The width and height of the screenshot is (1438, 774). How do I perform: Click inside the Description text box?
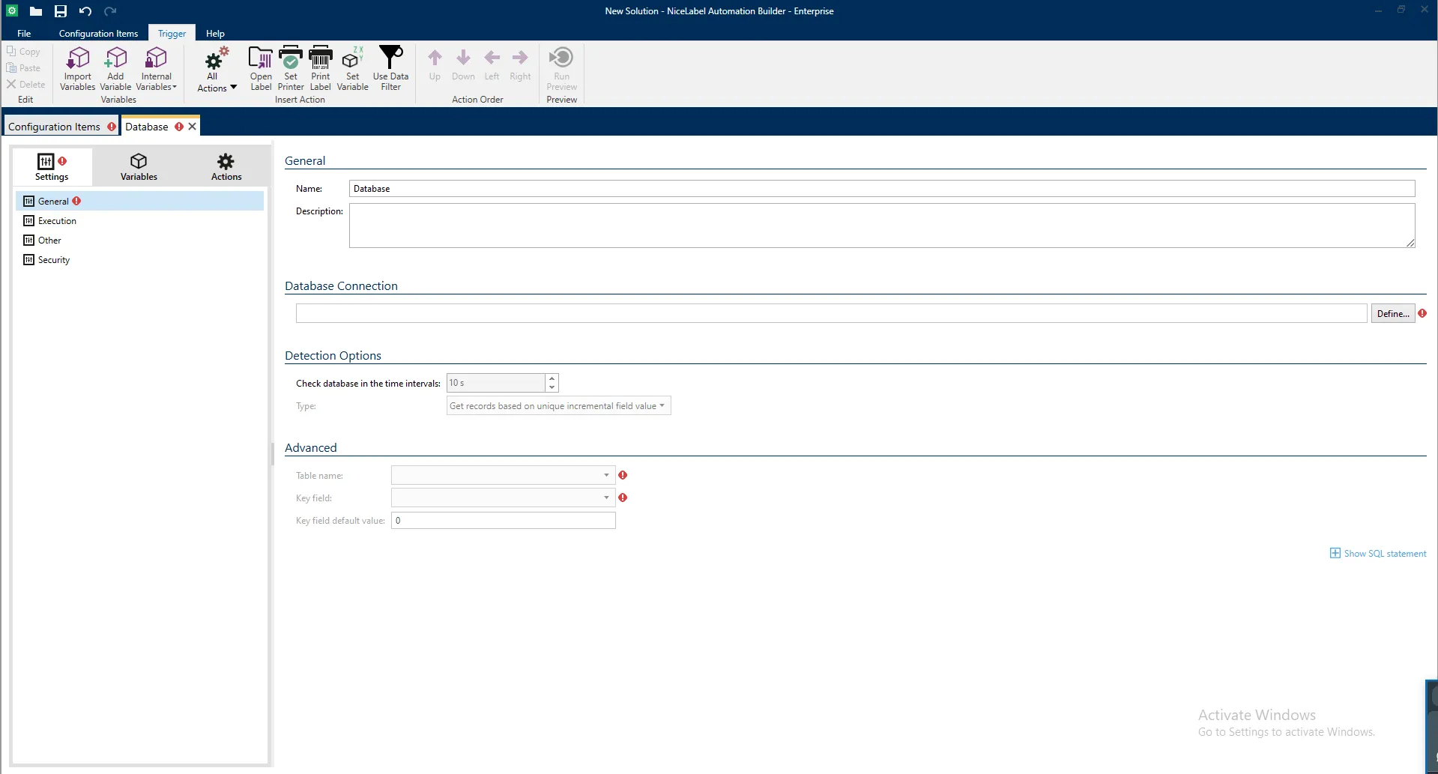point(881,226)
